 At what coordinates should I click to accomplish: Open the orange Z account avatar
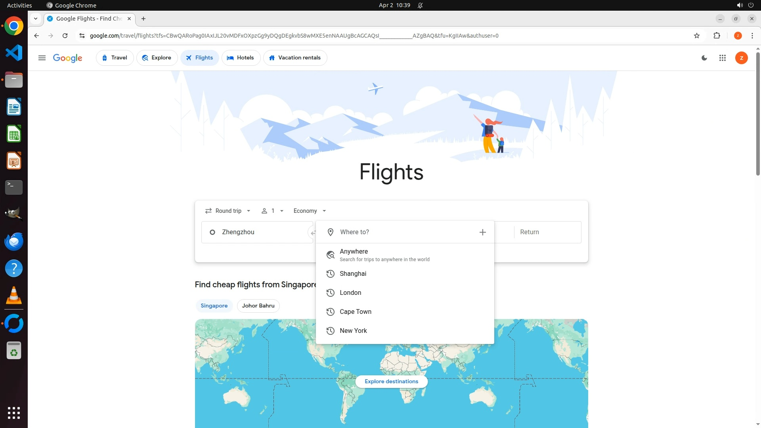741,58
